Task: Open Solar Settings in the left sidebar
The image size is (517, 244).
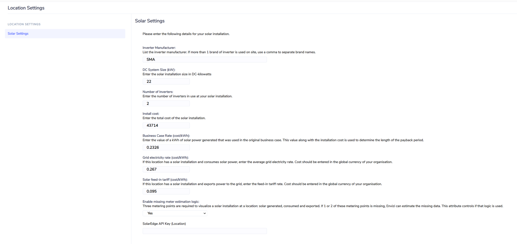Action: tap(65, 34)
